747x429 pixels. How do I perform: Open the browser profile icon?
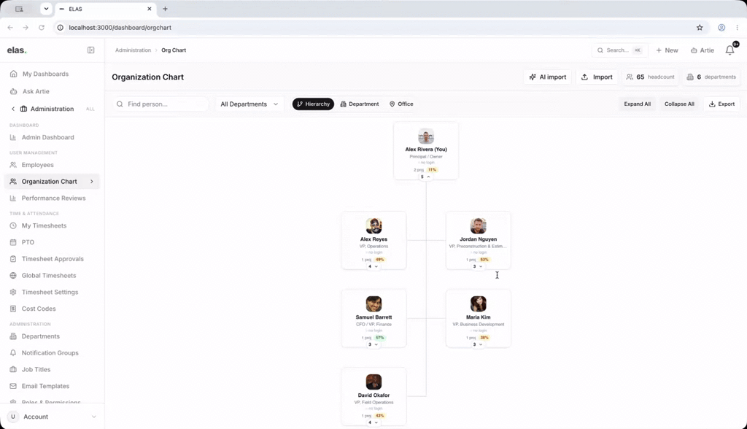[x=721, y=28]
